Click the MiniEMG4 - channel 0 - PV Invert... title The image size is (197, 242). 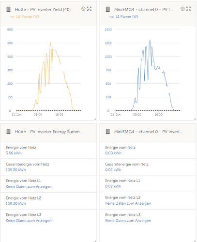[x=149, y=132]
